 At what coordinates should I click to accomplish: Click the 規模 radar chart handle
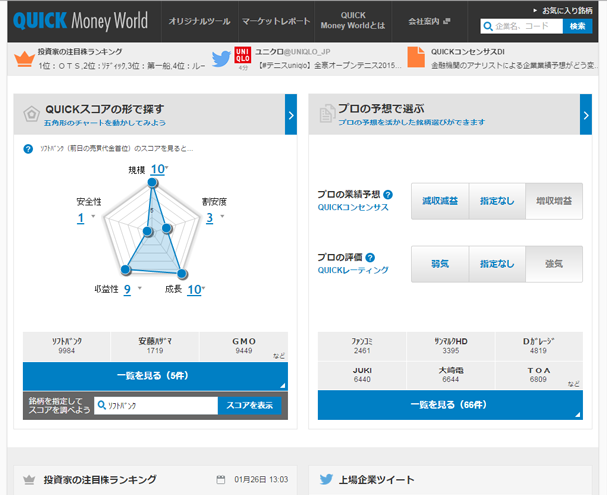click(153, 183)
